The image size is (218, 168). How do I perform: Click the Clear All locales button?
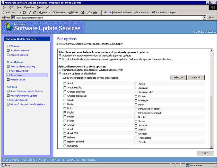pos(196,78)
